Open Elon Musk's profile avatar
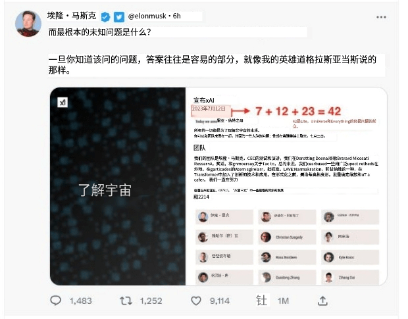The image size is (408, 319). 28,24
